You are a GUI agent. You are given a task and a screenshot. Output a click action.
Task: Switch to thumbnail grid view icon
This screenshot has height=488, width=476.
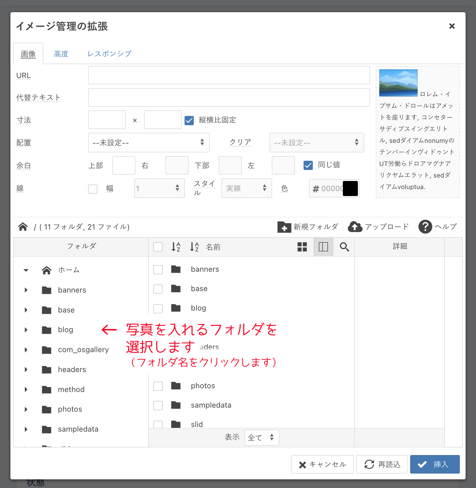tap(302, 247)
